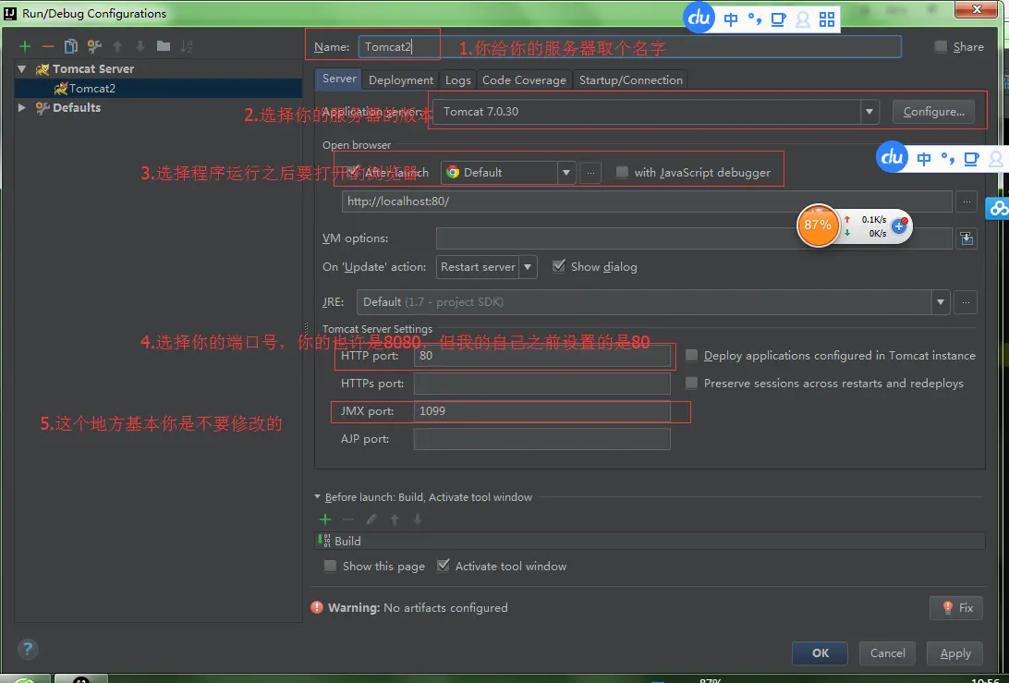Move before launch task down
The height and width of the screenshot is (683, 1009).
[x=418, y=519]
